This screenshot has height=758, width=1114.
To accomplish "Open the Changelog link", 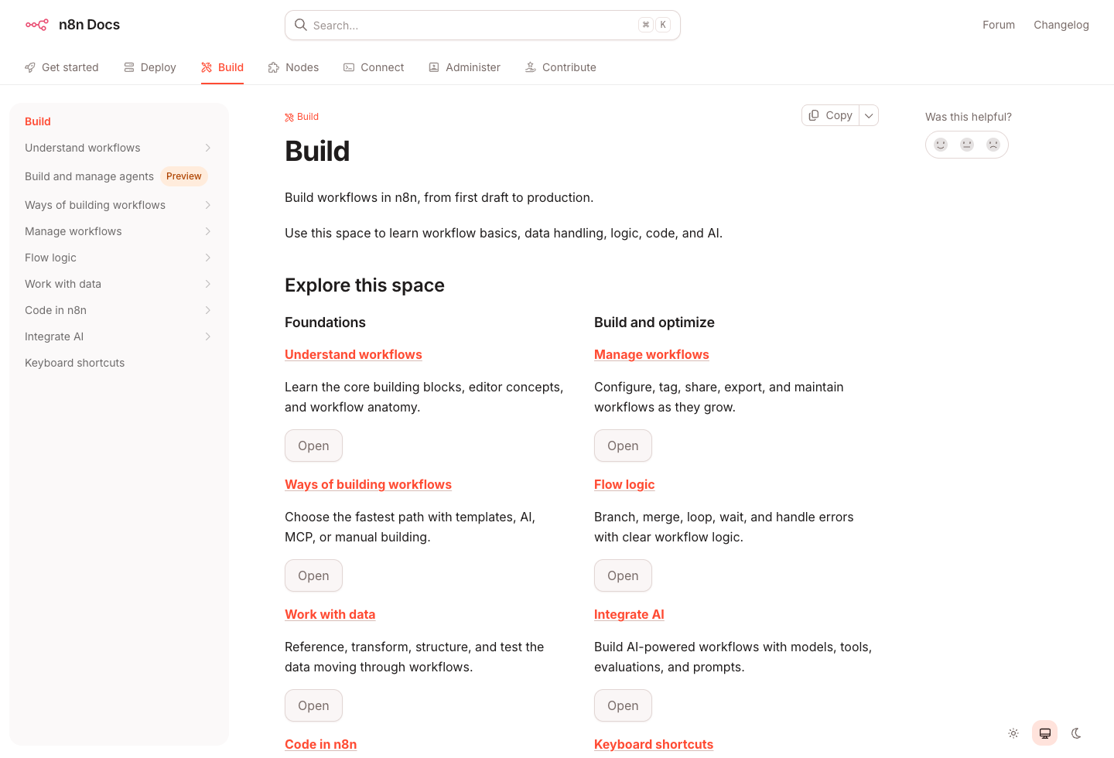I will click(1061, 25).
